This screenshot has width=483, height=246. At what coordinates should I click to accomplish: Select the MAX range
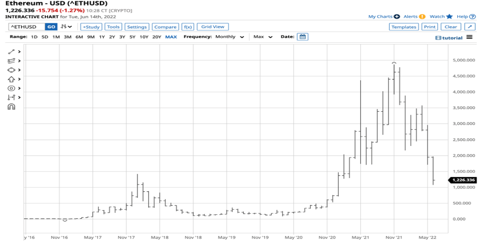171,37
